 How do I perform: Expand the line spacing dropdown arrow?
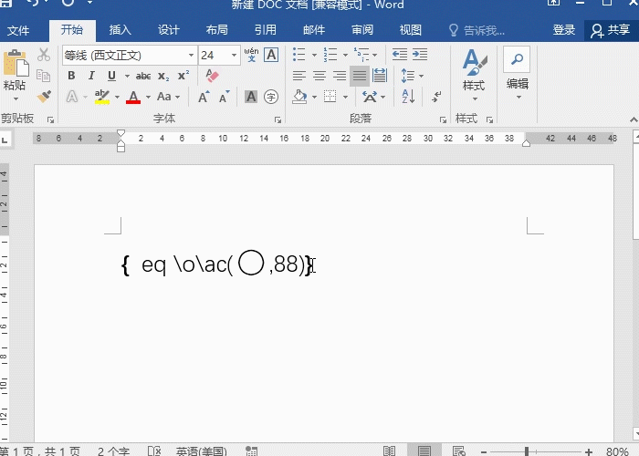(421, 76)
